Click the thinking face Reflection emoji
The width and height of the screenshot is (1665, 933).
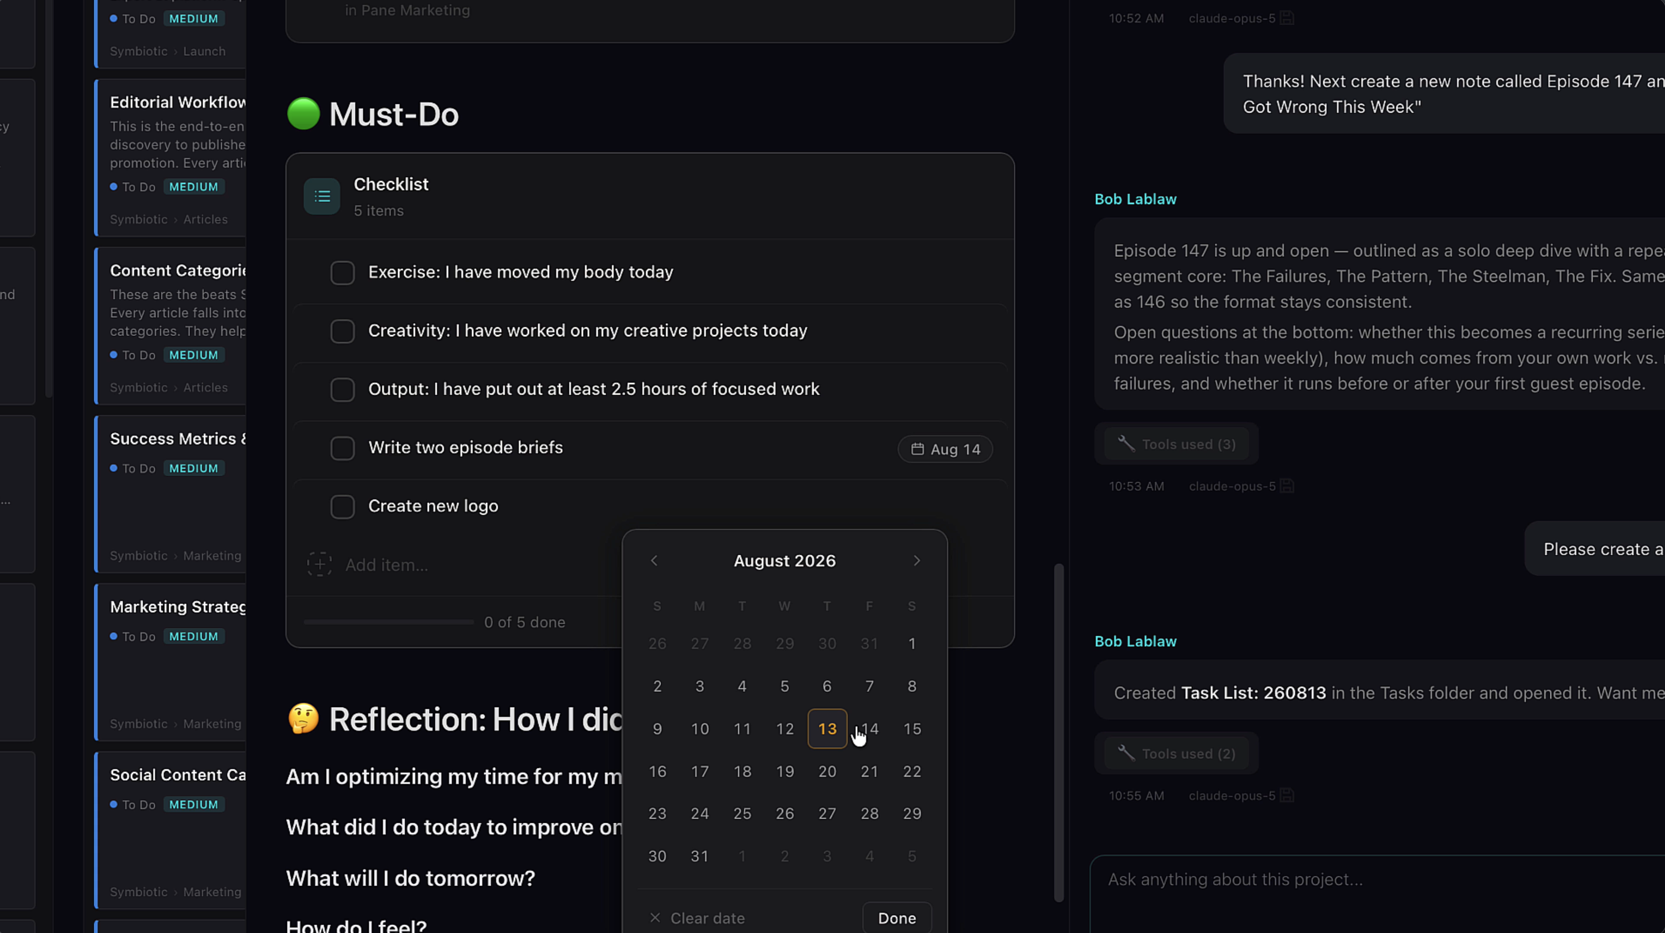click(303, 718)
